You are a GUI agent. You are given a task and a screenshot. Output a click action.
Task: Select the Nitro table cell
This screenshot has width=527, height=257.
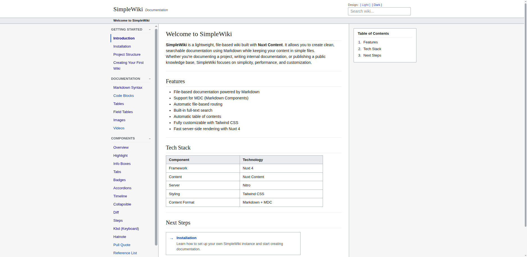pyautogui.click(x=281, y=185)
